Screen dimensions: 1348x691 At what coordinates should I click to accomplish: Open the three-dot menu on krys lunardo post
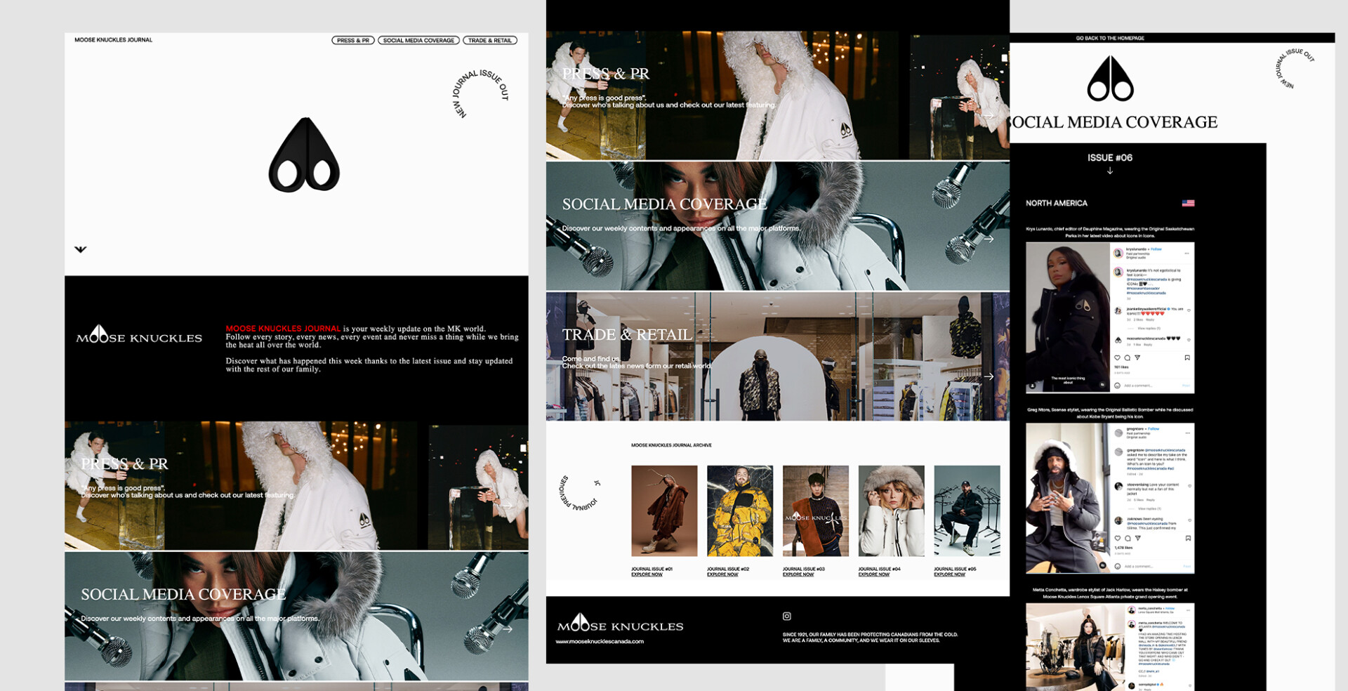coord(1187,253)
